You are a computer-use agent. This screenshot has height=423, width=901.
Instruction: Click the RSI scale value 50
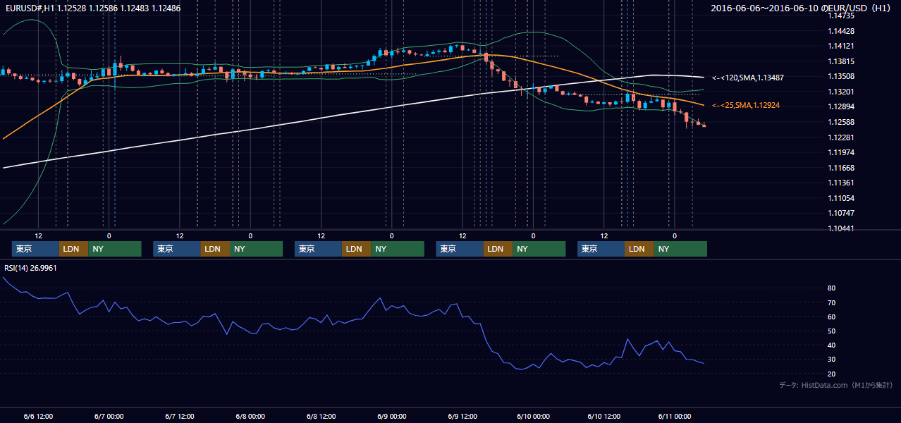832,331
